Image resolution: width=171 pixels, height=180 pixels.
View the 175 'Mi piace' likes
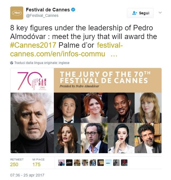tap(36, 164)
